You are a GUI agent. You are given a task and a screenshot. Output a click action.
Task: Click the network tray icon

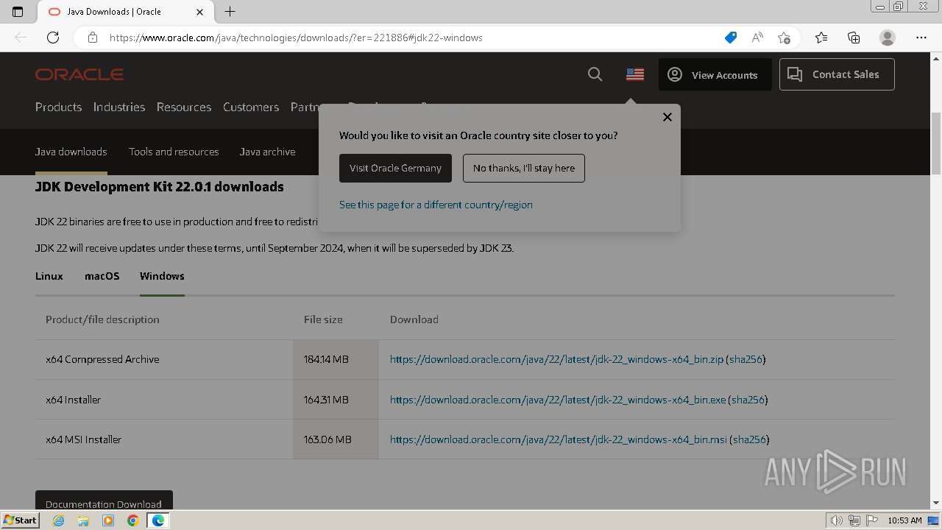point(854,520)
